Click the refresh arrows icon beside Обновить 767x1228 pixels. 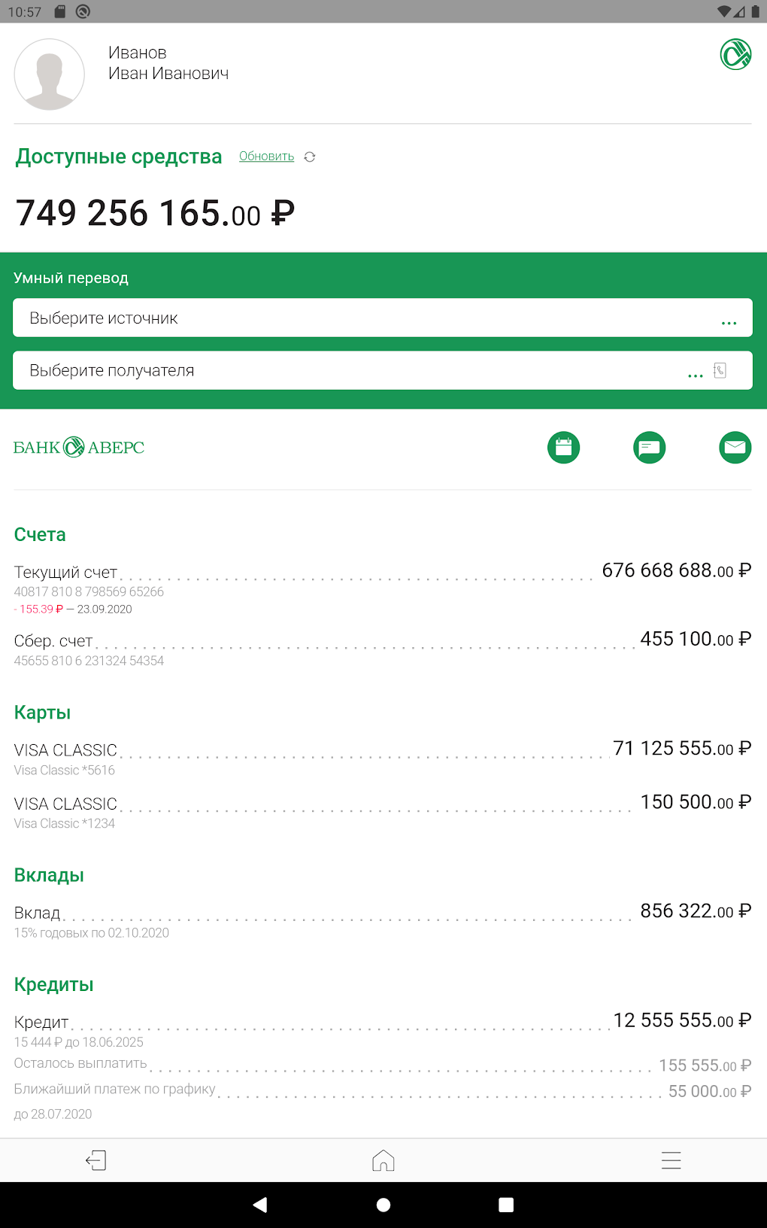click(310, 157)
